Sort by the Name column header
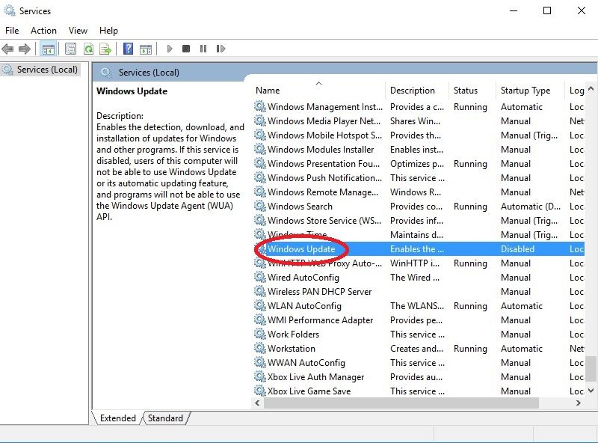Viewport: 598px width, 443px height. pos(319,91)
